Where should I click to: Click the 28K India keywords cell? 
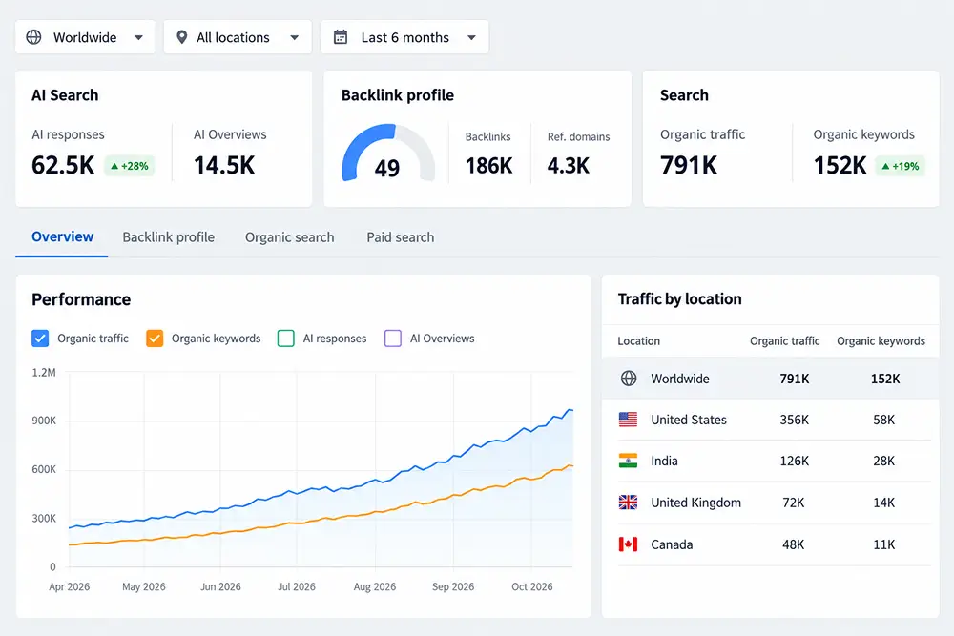[884, 461]
